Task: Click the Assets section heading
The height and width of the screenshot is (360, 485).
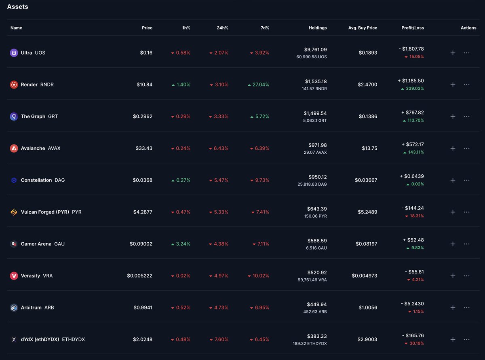Action: click(18, 7)
